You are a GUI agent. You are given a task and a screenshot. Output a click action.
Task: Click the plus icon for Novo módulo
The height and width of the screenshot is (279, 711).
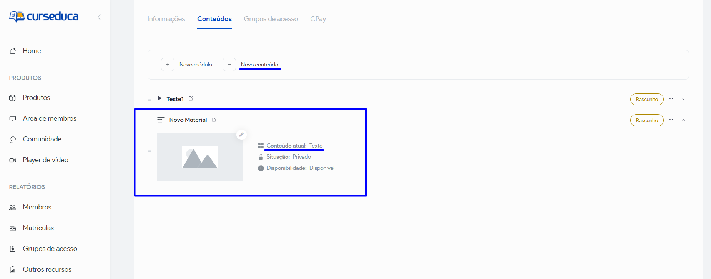tap(168, 65)
